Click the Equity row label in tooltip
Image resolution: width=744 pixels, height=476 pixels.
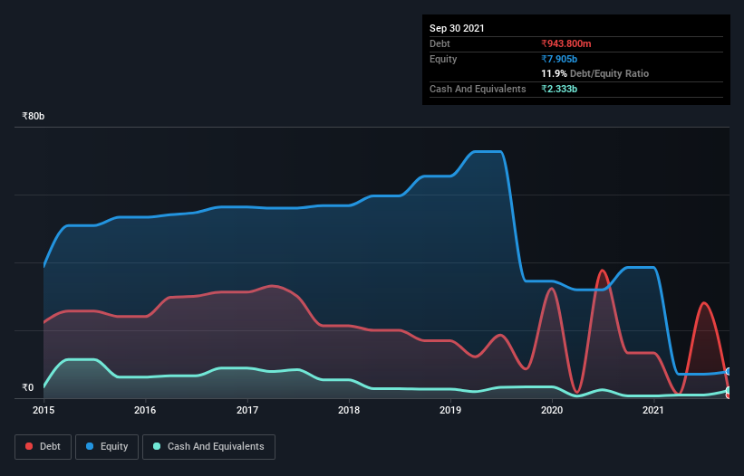[x=443, y=59]
